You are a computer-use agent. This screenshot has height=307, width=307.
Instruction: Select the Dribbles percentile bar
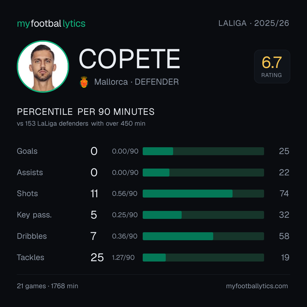click(203, 236)
